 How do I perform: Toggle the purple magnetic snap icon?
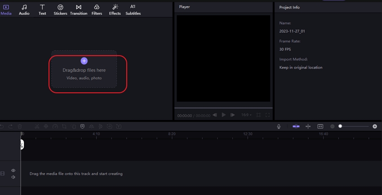point(296,126)
